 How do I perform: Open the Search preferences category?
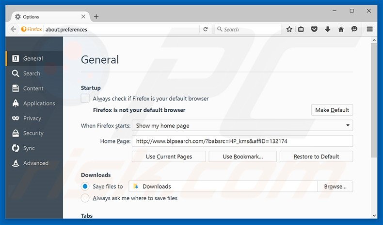click(x=34, y=73)
